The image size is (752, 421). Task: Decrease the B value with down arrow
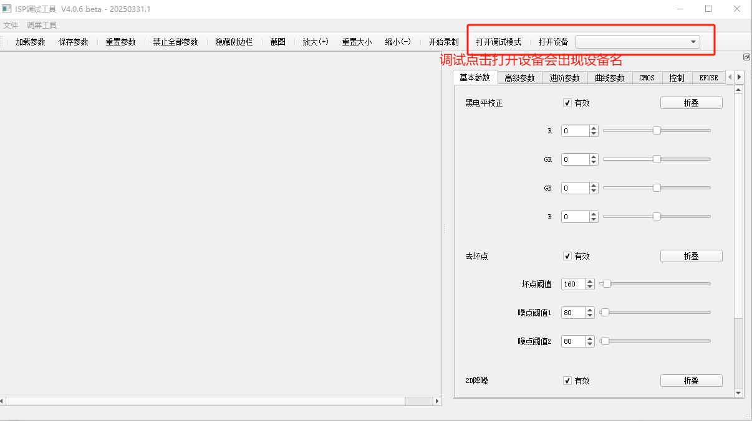(594, 220)
